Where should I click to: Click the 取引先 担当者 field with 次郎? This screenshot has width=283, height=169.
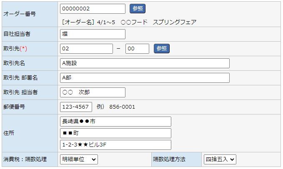(x=93, y=92)
